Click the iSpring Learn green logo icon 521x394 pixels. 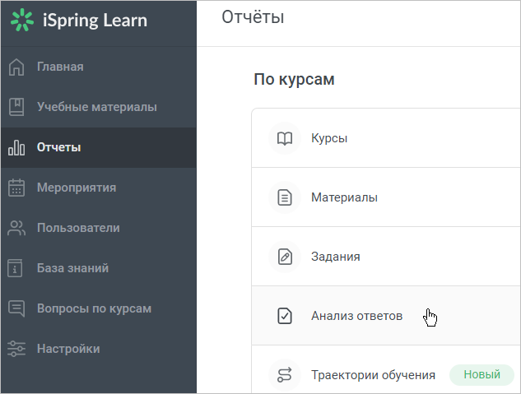tap(22, 21)
